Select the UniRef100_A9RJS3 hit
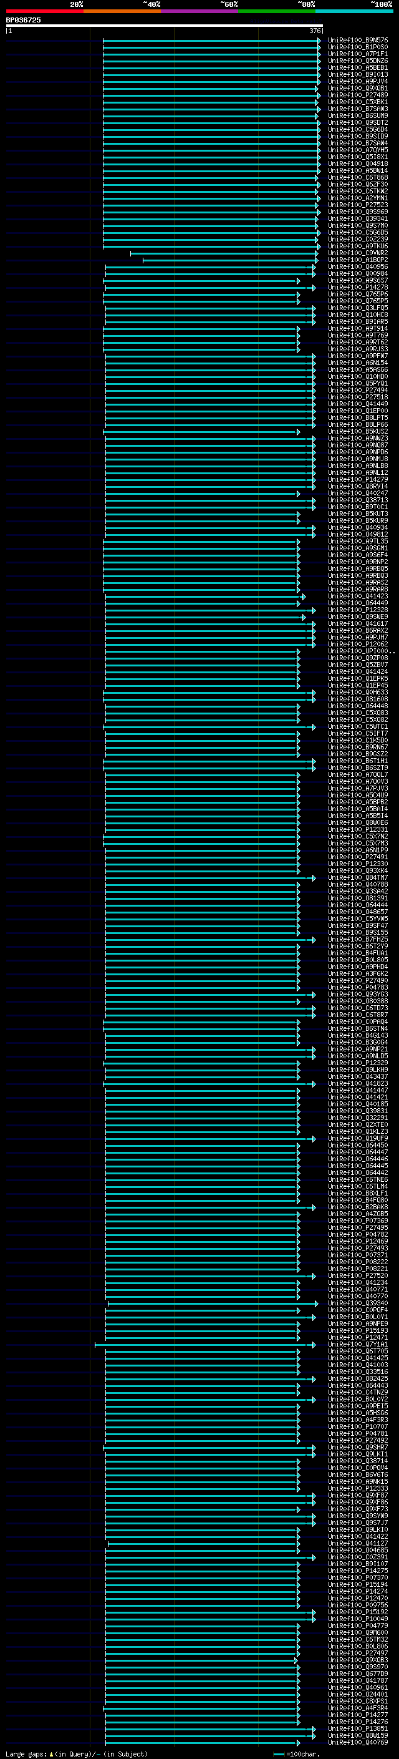The image size is (399, 1759). tap(358, 349)
